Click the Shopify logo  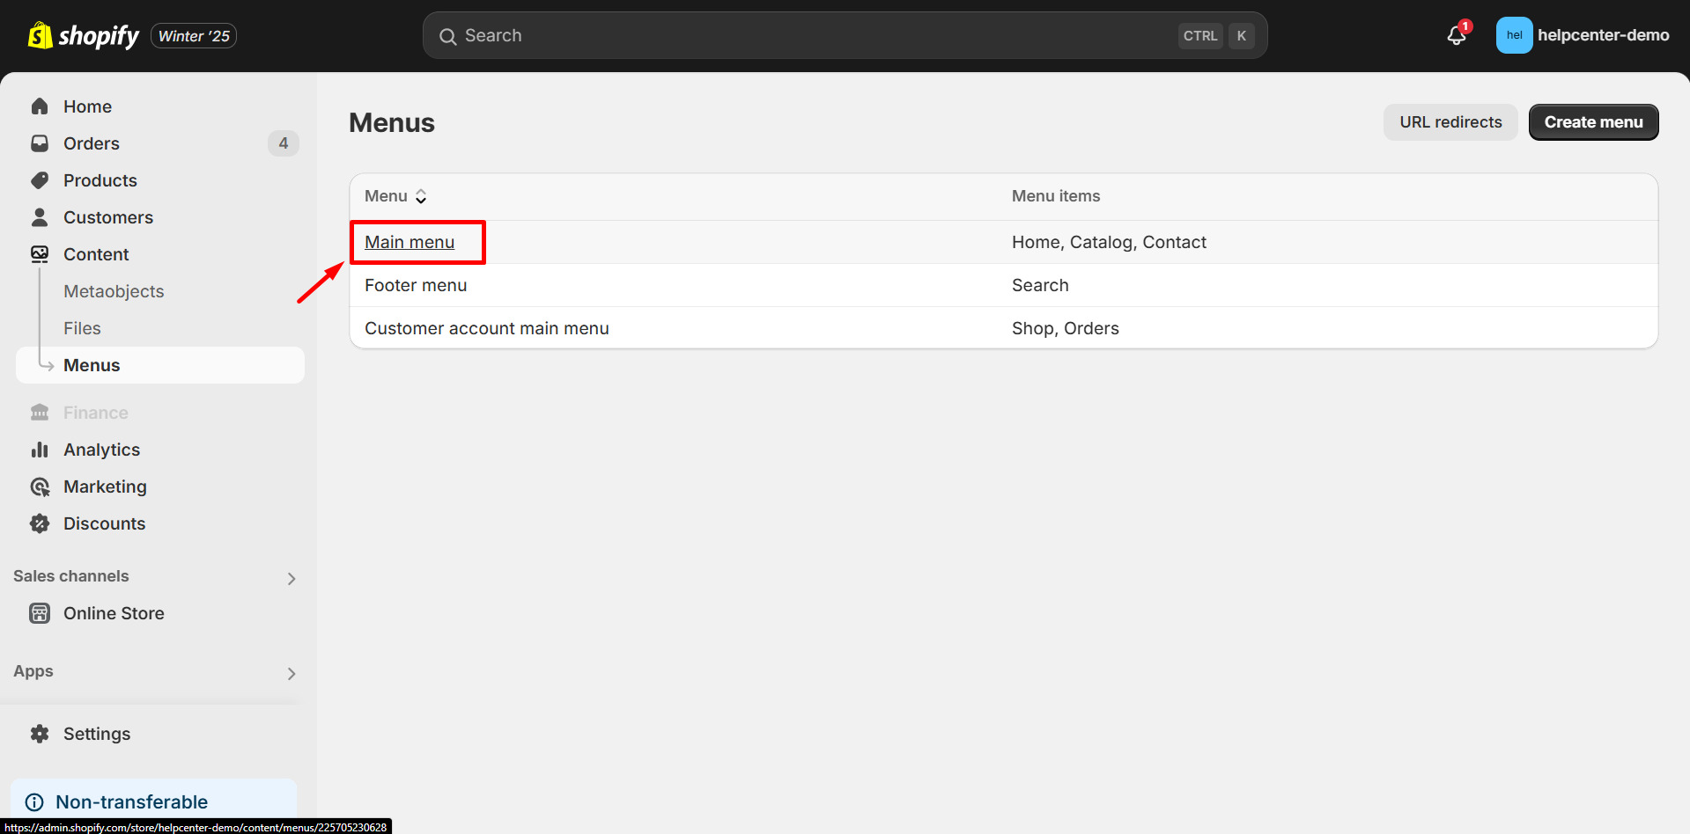(84, 35)
